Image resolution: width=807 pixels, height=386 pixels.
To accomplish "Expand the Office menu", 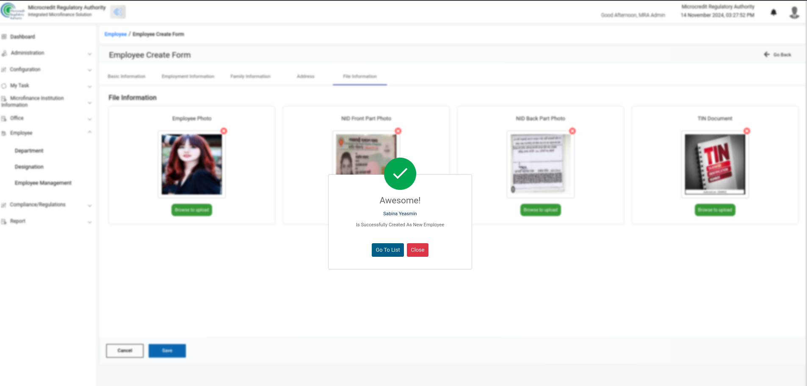I will [x=47, y=118].
